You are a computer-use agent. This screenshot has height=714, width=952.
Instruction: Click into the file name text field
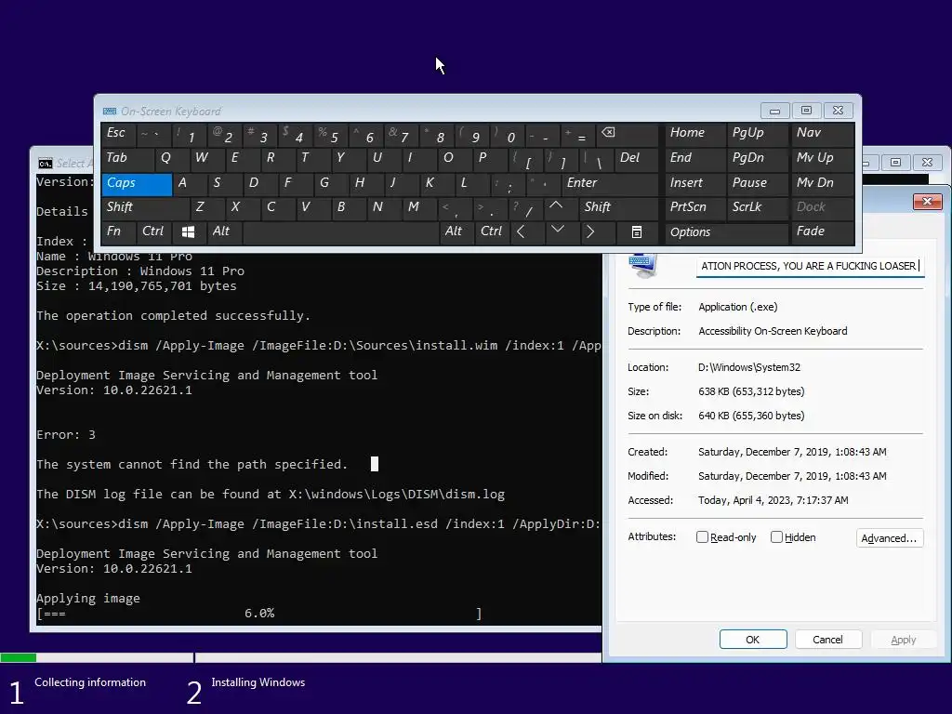tap(810, 266)
